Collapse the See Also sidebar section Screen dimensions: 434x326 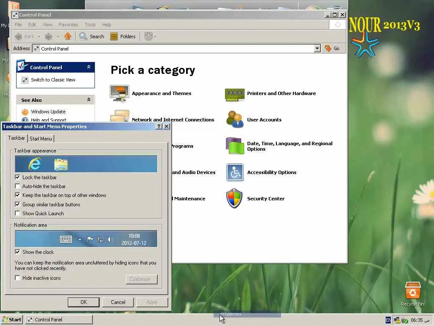coord(89,99)
